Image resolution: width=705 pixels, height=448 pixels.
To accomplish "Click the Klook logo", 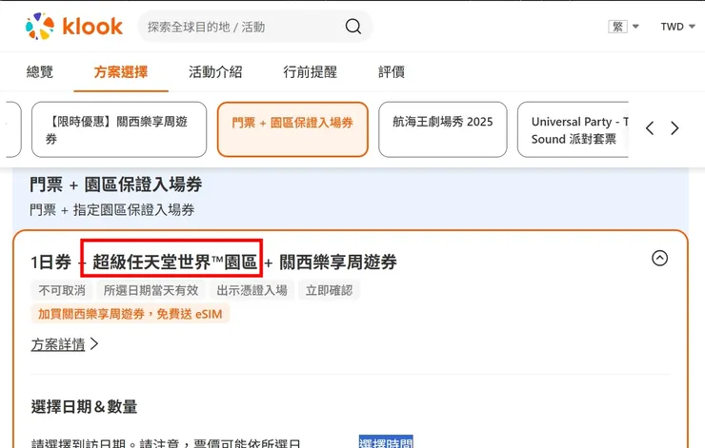I will (x=73, y=26).
